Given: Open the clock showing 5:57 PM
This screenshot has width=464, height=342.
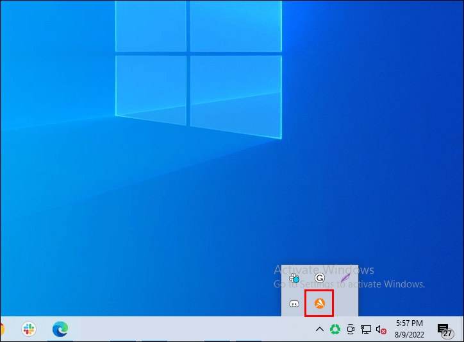Looking at the screenshot, I should tap(411, 323).
